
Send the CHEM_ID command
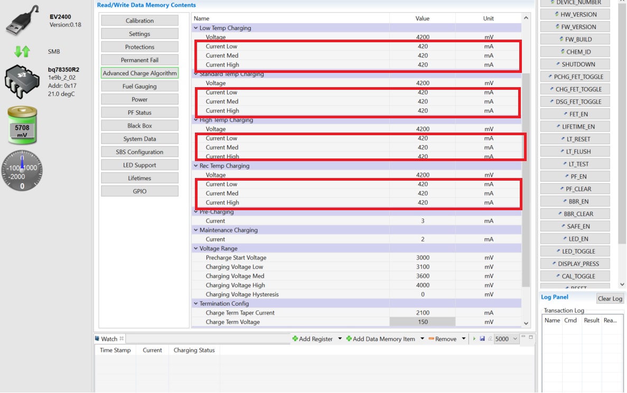pyautogui.click(x=575, y=52)
